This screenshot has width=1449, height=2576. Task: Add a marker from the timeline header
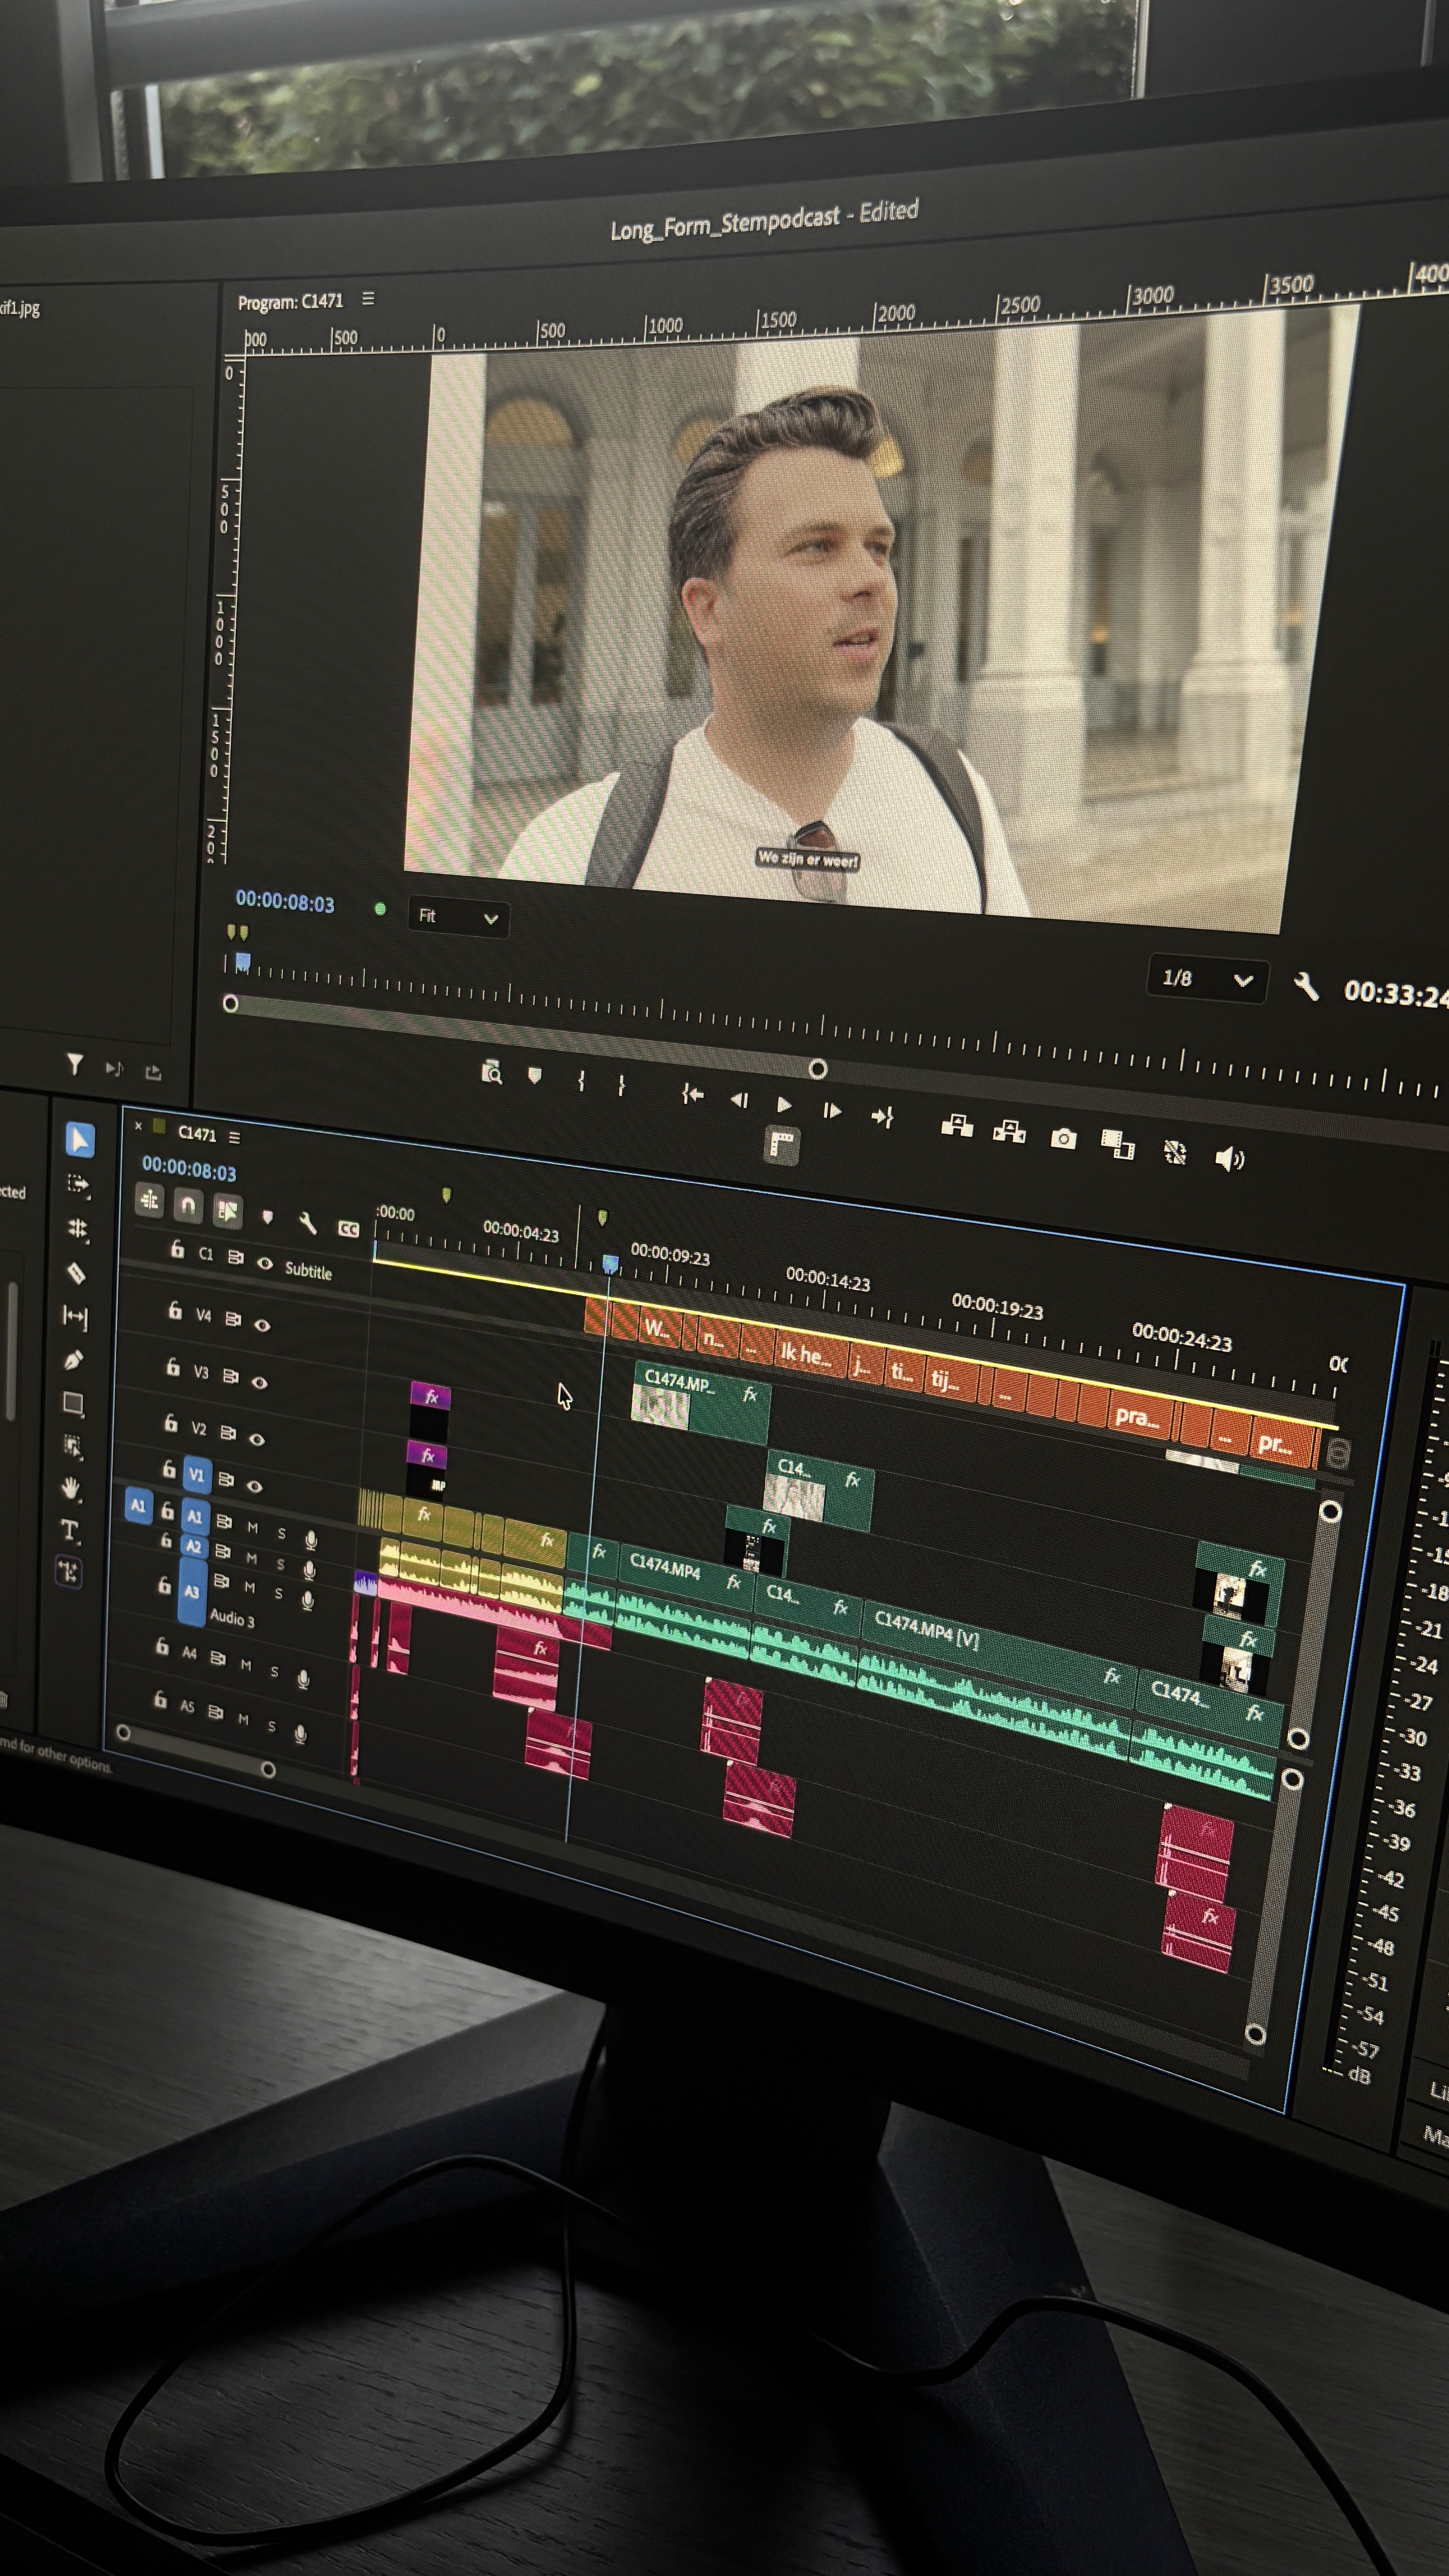[x=267, y=1218]
